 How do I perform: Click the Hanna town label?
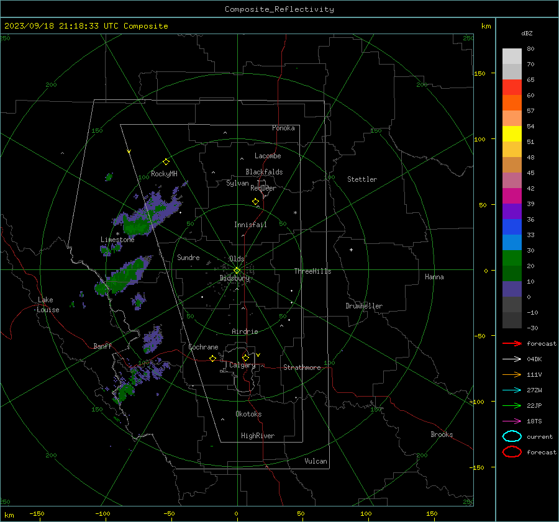click(434, 277)
